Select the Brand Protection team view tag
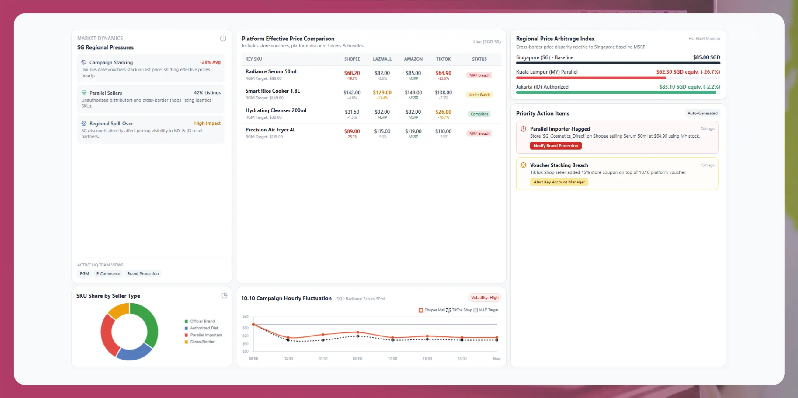The width and height of the screenshot is (798, 398). pyautogui.click(x=143, y=274)
